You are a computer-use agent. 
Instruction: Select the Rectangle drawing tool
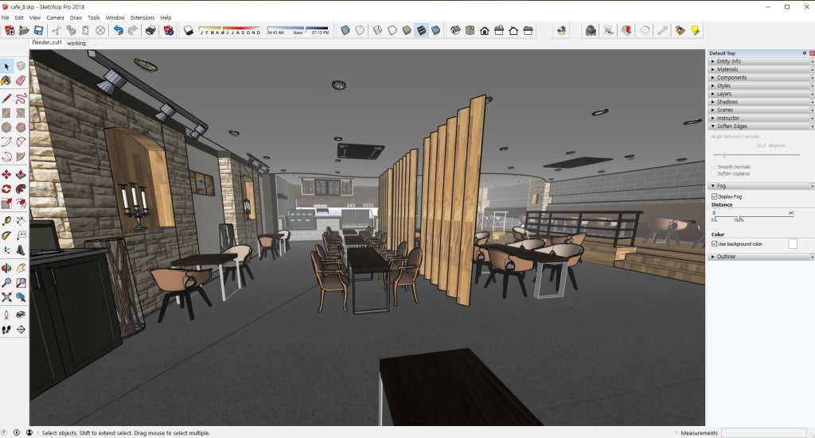6,113
